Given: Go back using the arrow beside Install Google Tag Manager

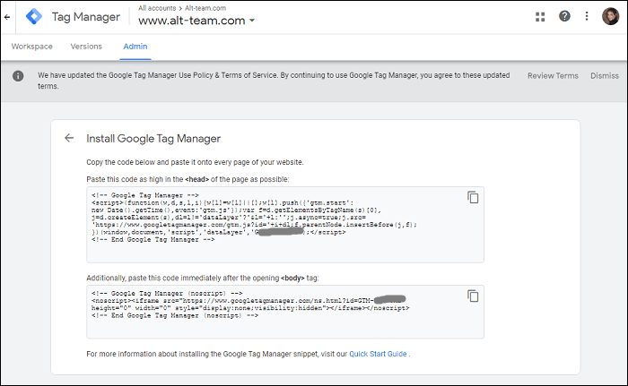Looking at the screenshot, I should click(x=69, y=138).
